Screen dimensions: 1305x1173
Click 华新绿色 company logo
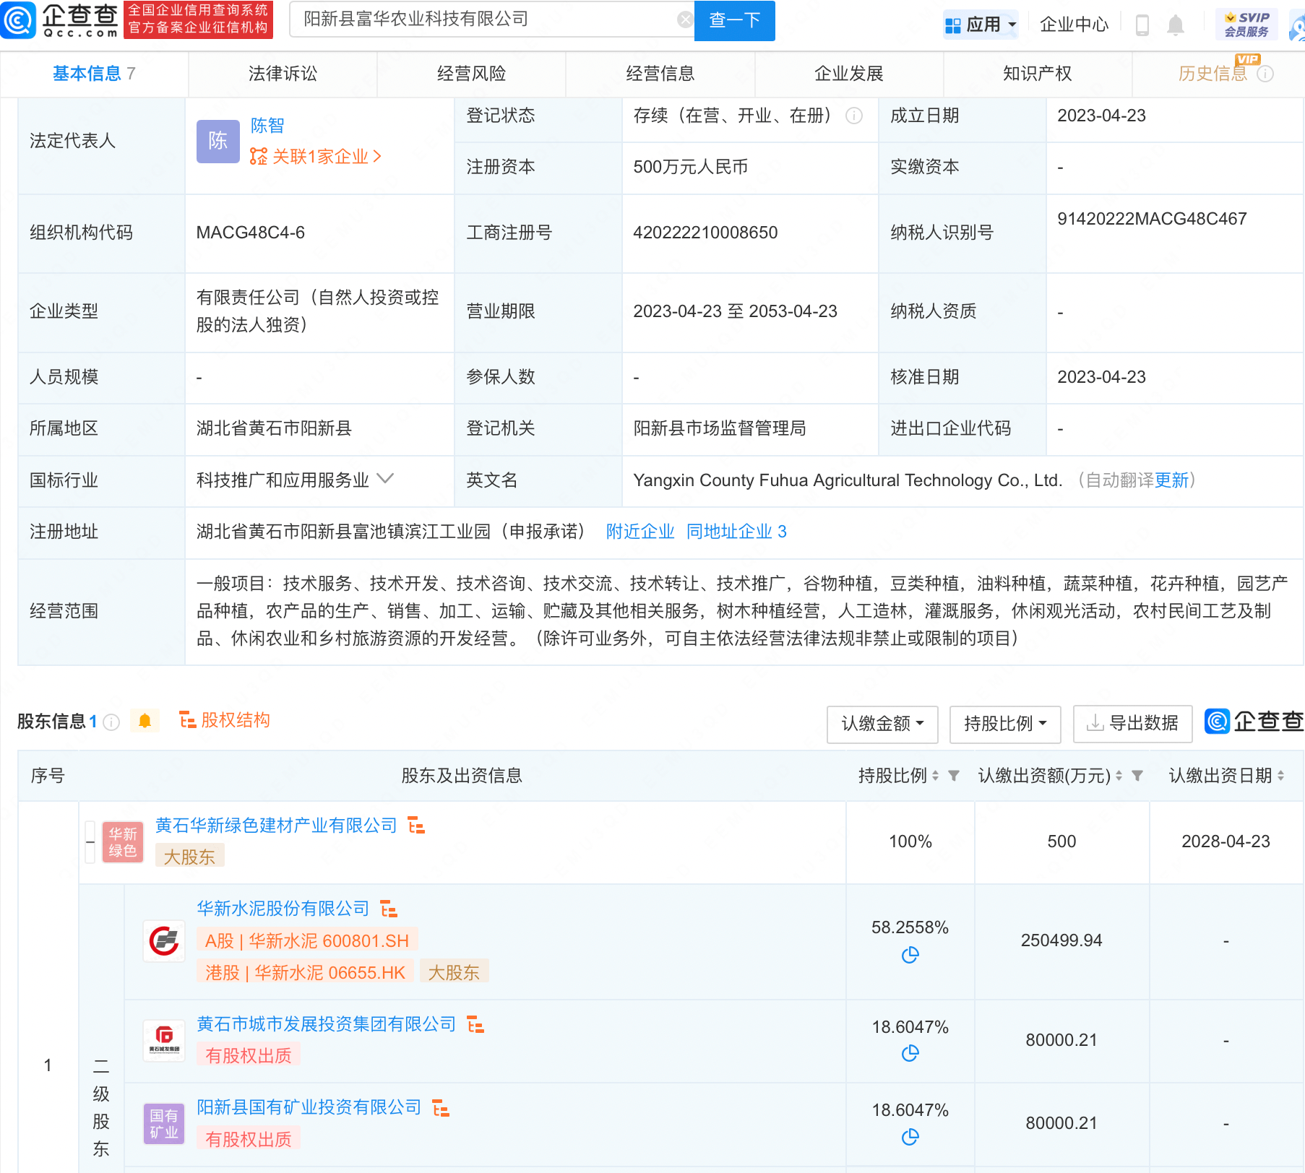pos(123,842)
